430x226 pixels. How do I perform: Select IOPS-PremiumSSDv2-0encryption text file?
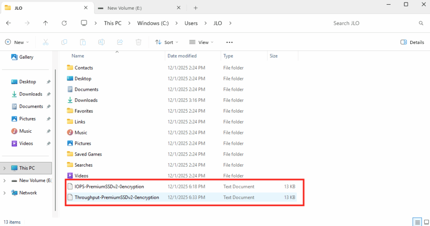(109, 187)
